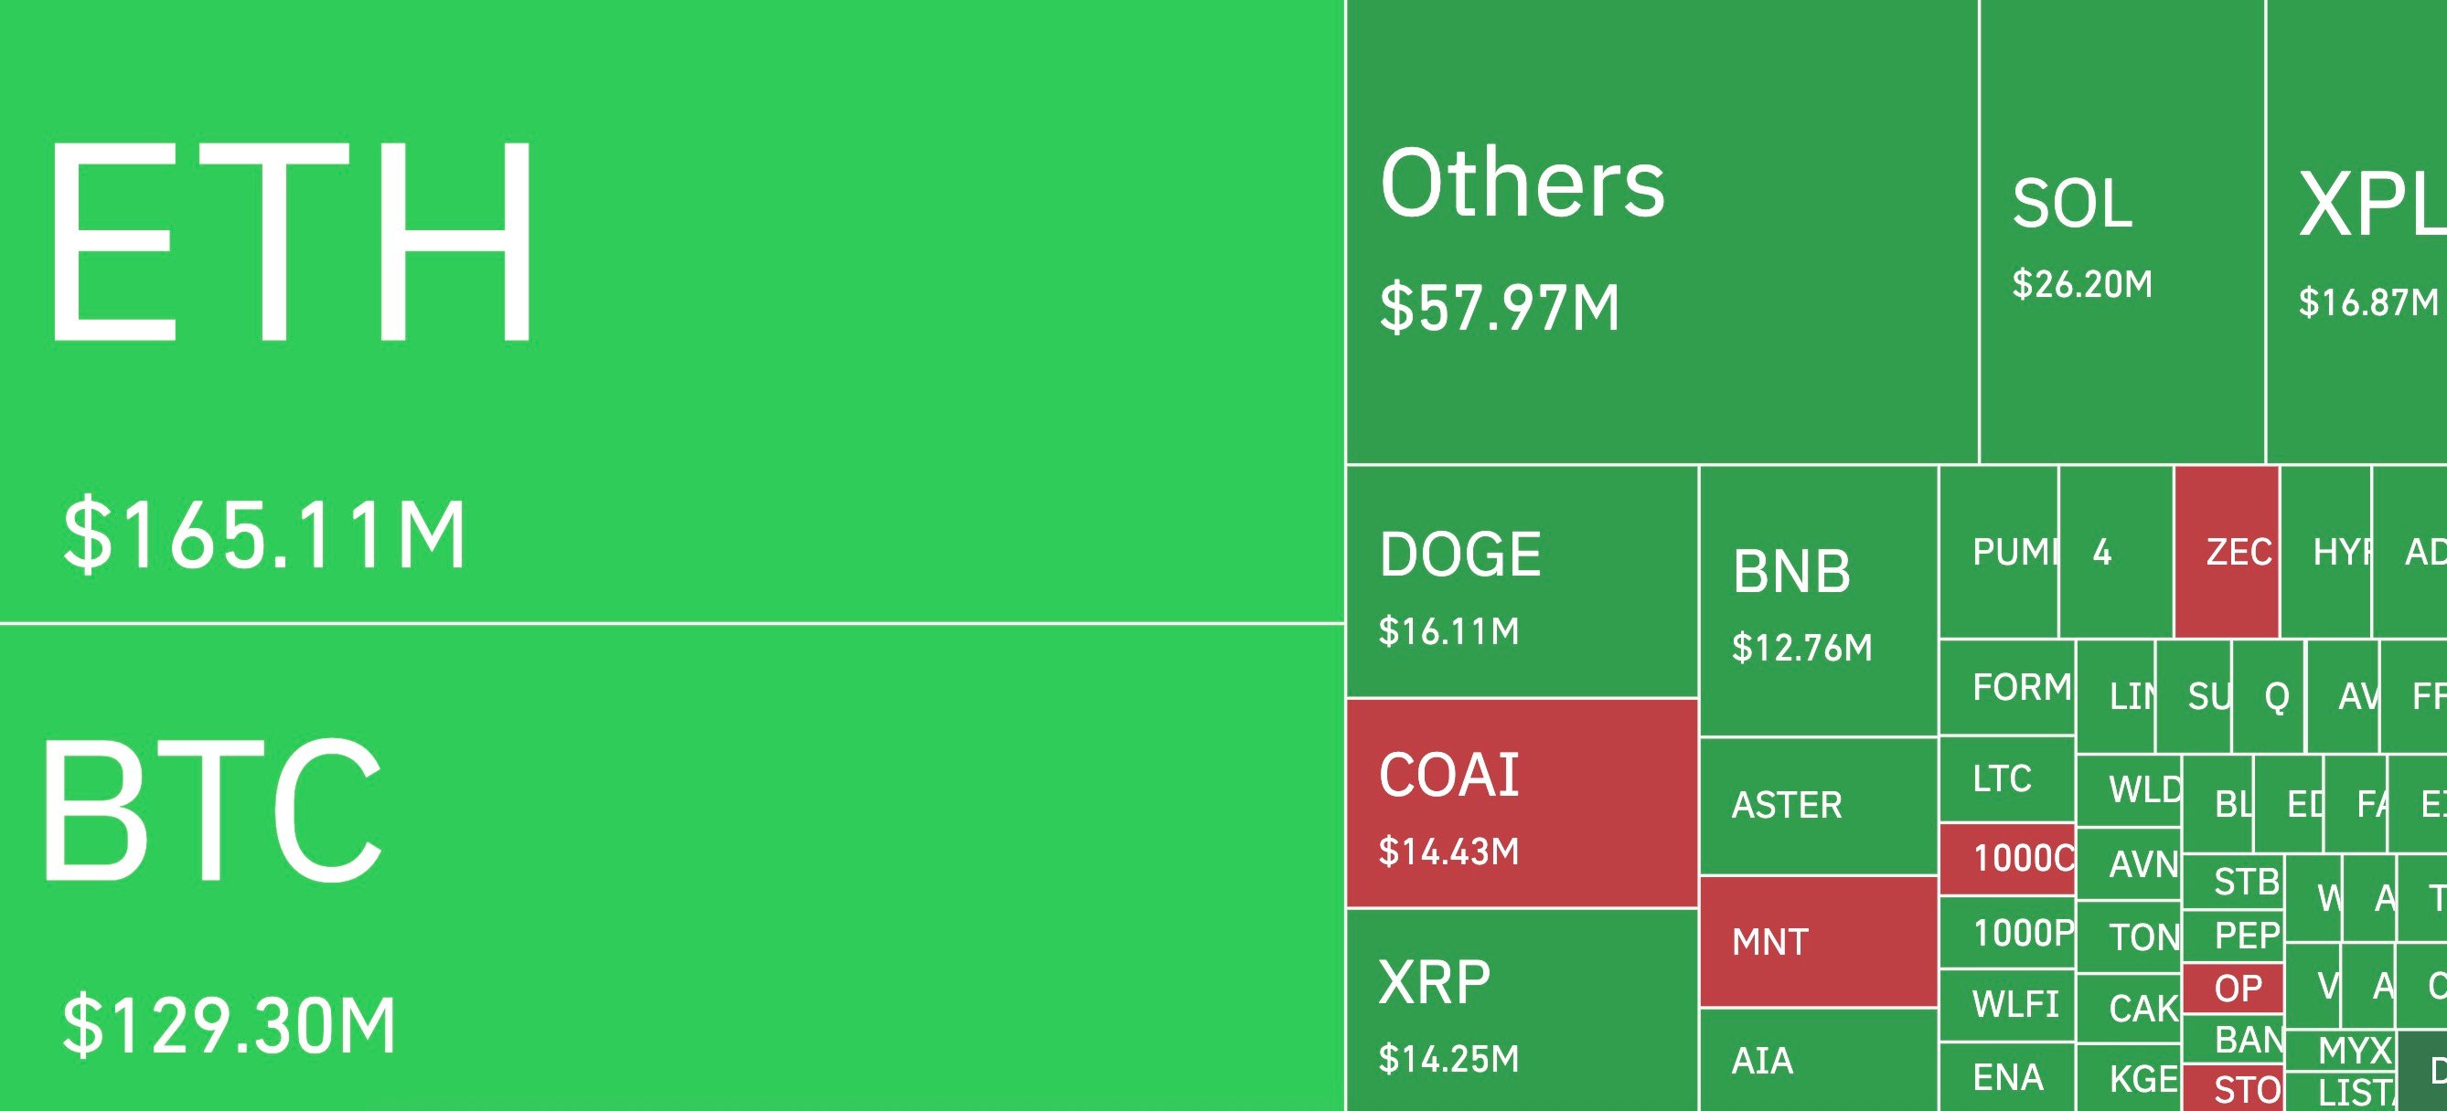Click the SOL $26.20M tile
Screen dimensions: 2447x1111
[2122, 232]
